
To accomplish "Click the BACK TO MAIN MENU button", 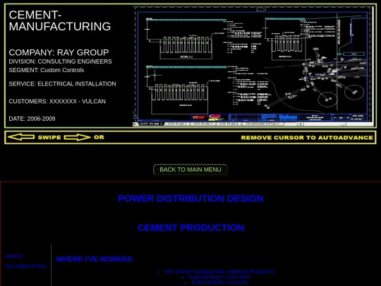I will [x=190, y=169].
